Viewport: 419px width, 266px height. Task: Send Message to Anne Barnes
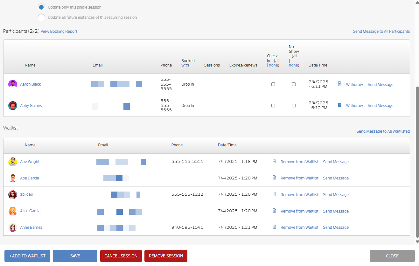click(x=336, y=227)
